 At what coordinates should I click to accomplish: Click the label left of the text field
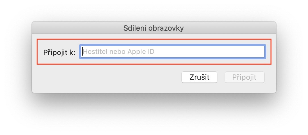click(x=59, y=52)
